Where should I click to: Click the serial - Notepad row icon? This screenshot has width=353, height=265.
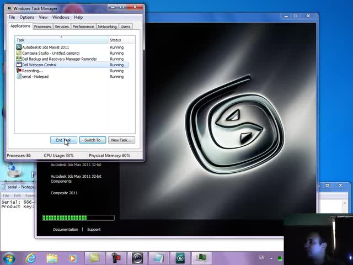[19, 76]
